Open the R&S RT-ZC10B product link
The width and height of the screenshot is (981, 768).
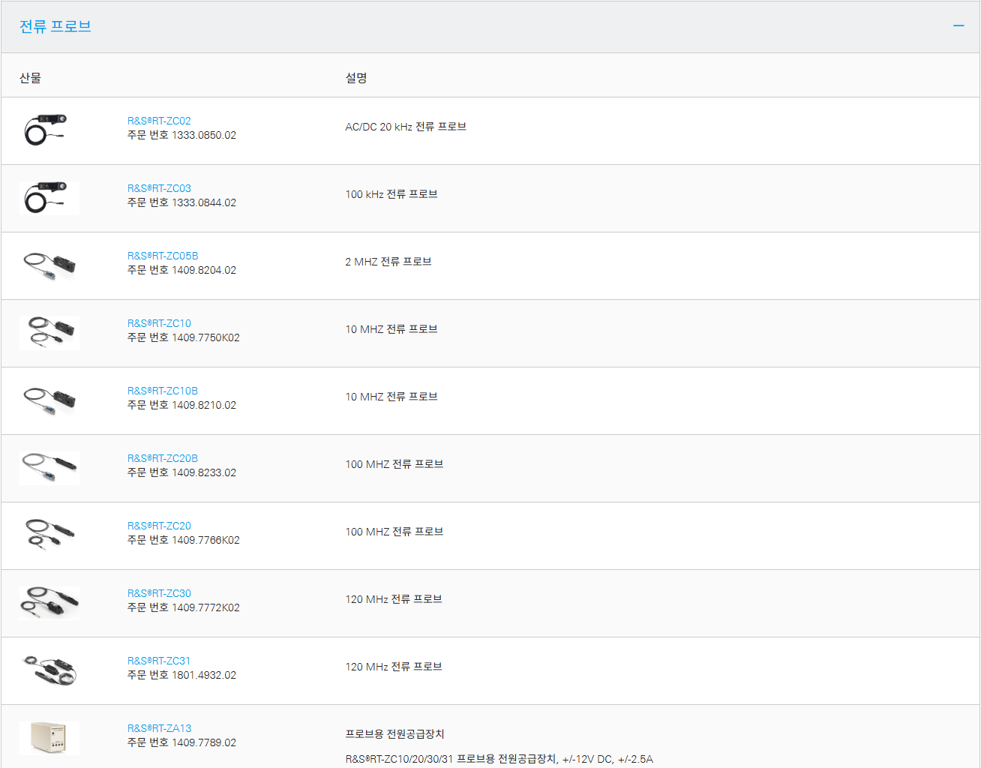point(163,391)
